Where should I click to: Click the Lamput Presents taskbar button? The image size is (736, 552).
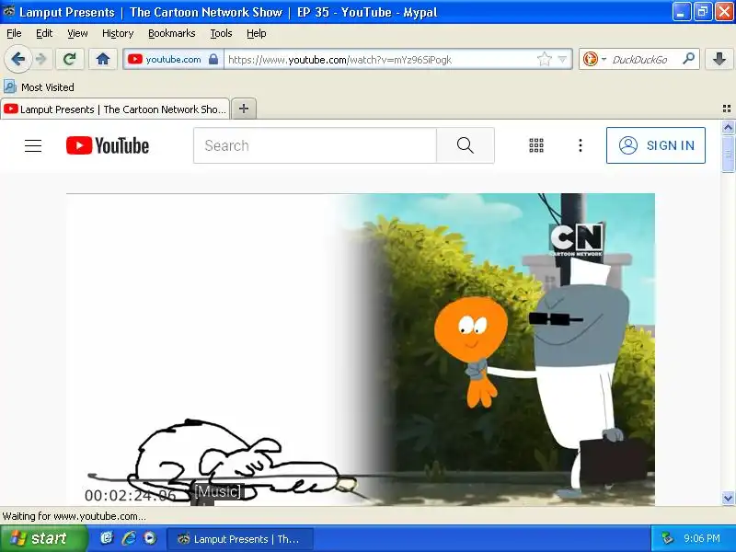[x=239, y=539]
